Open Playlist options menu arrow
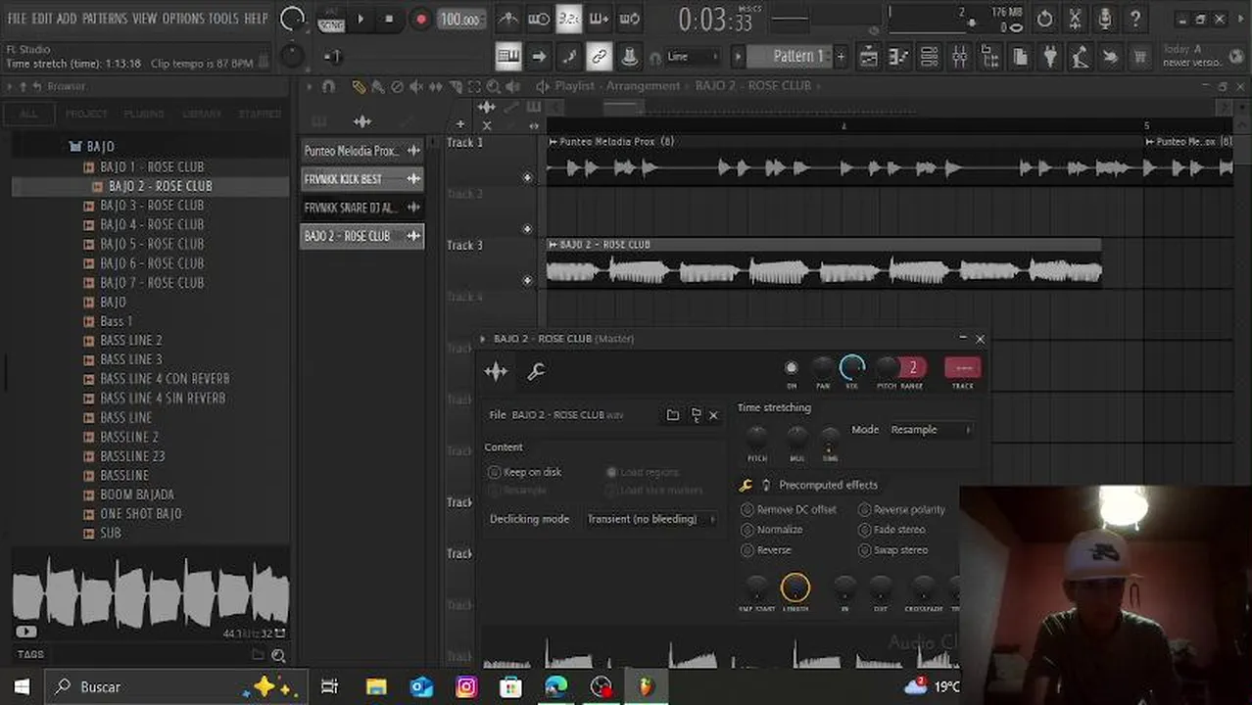The image size is (1252, 705). pos(310,86)
